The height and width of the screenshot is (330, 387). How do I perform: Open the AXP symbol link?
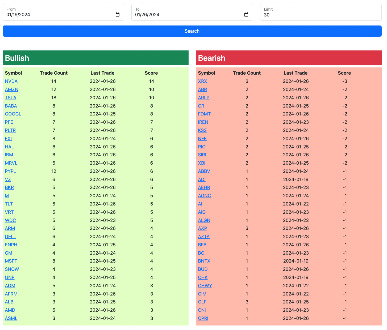pyautogui.click(x=203, y=228)
